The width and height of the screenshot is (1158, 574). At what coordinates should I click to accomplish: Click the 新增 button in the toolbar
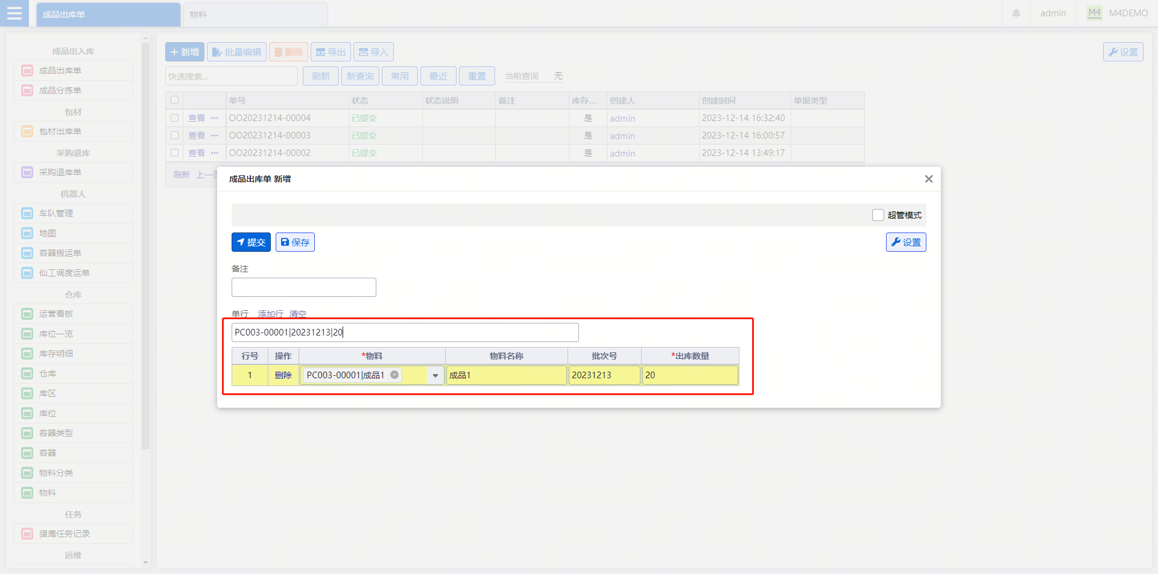tap(185, 52)
